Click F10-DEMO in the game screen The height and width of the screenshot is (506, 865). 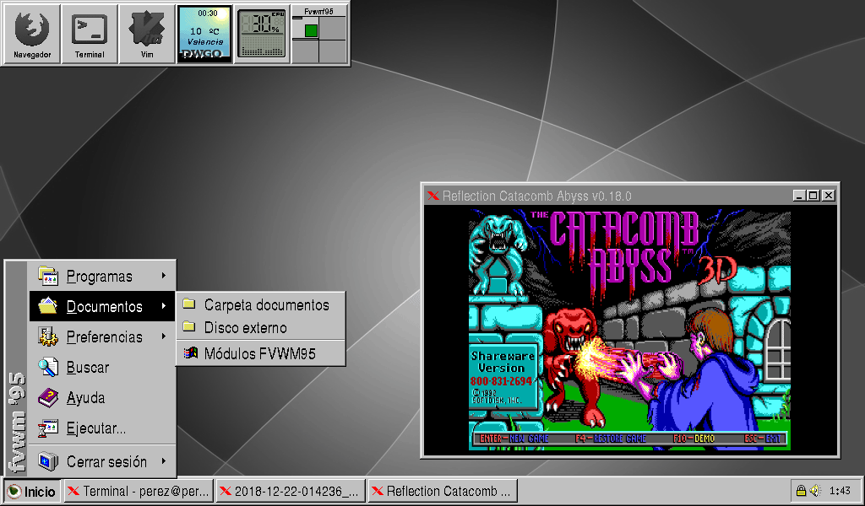click(x=694, y=439)
